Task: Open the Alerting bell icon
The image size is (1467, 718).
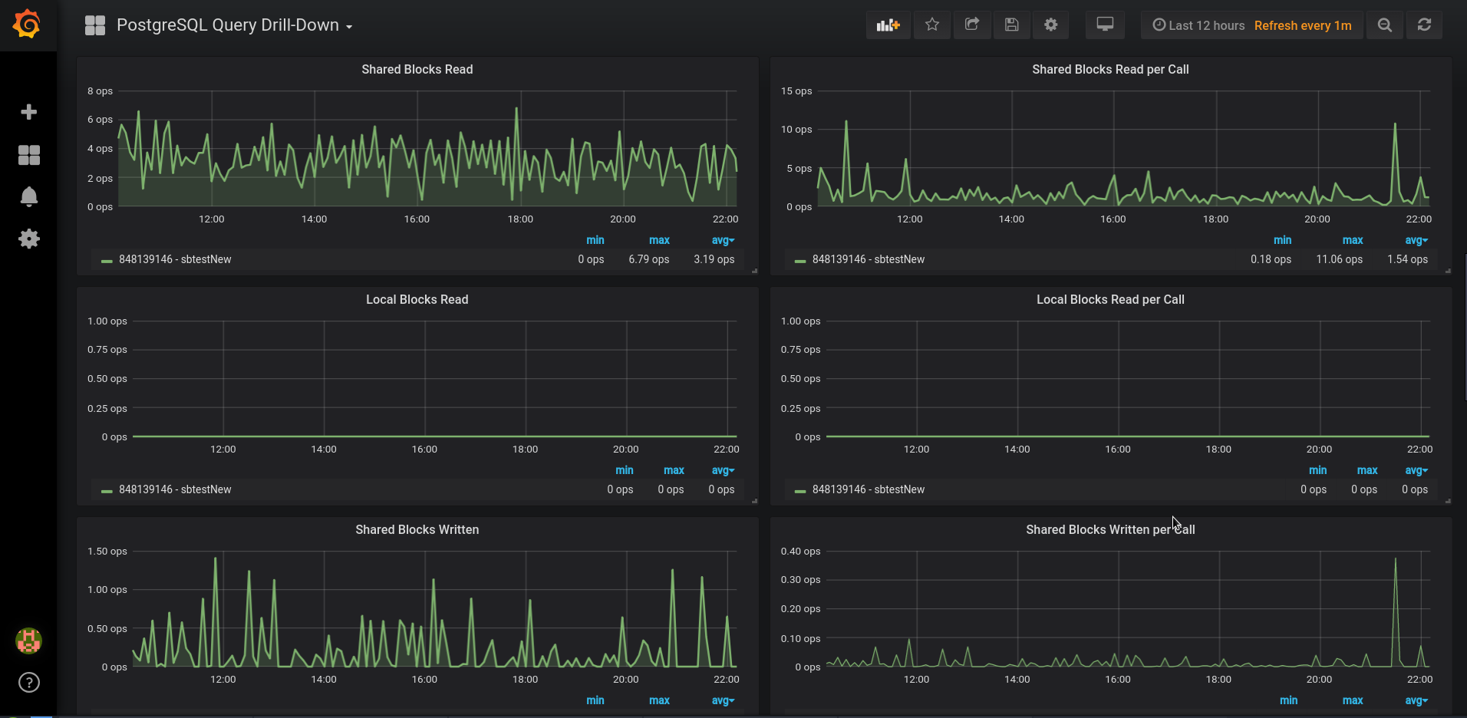Action: click(x=29, y=197)
